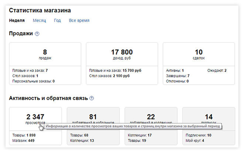Click the Статистика магазина heading

pos(40,10)
